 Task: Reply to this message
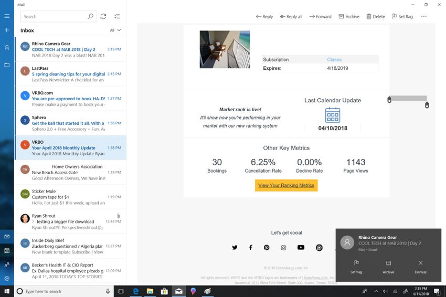(x=264, y=16)
